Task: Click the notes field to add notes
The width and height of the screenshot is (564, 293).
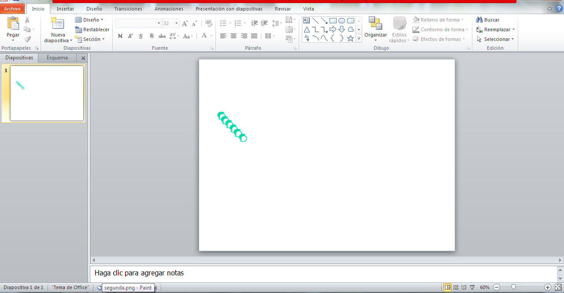Action: point(324,273)
